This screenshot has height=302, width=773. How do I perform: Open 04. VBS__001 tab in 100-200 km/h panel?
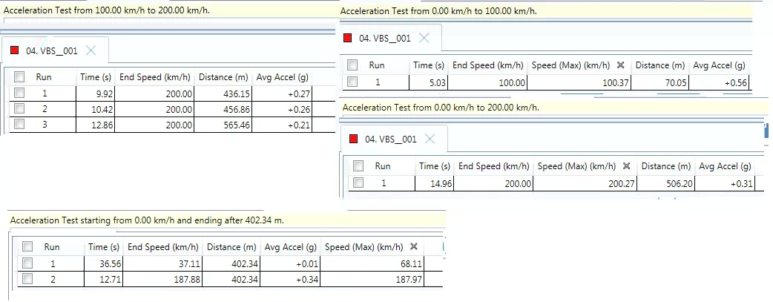coord(50,50)
